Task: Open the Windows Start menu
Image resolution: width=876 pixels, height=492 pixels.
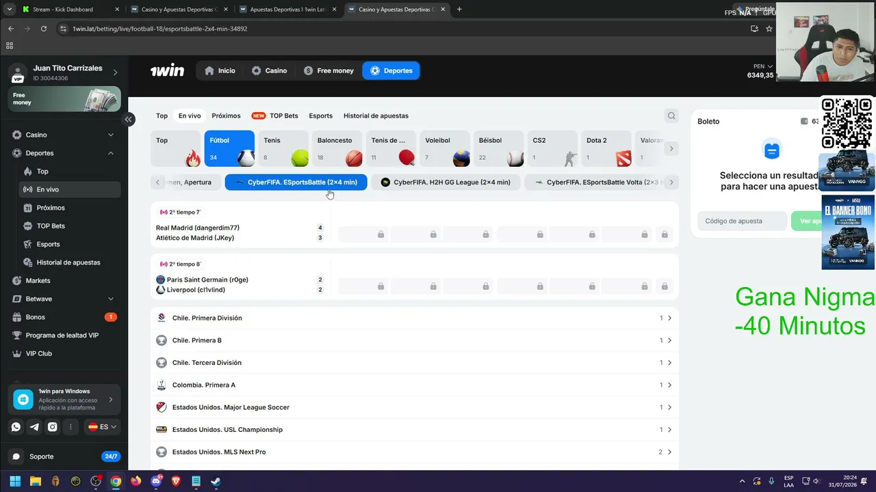Action: click(15, 481)
